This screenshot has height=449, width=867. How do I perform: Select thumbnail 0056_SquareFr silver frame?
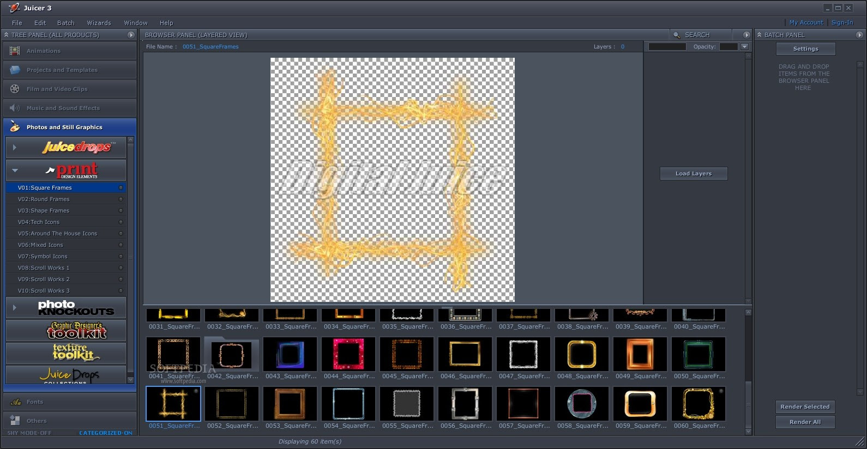[465, 404]
